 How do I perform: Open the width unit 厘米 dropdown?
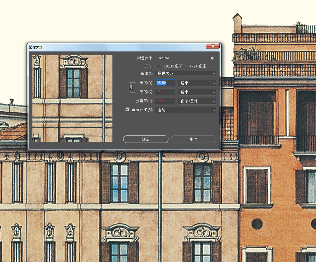click(x=197, y=83)
